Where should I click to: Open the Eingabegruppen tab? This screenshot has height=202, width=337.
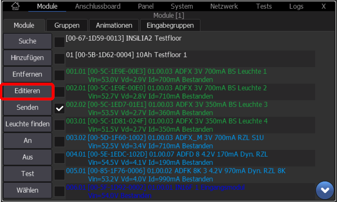170,25
